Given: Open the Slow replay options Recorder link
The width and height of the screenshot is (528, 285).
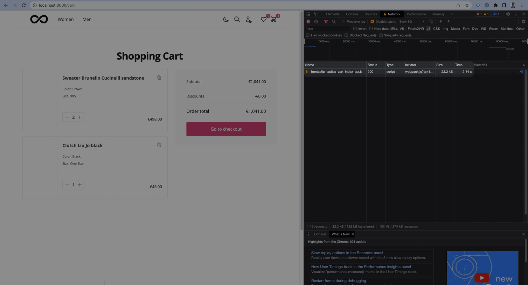Looking at the screenshot, I should (347, 253).
